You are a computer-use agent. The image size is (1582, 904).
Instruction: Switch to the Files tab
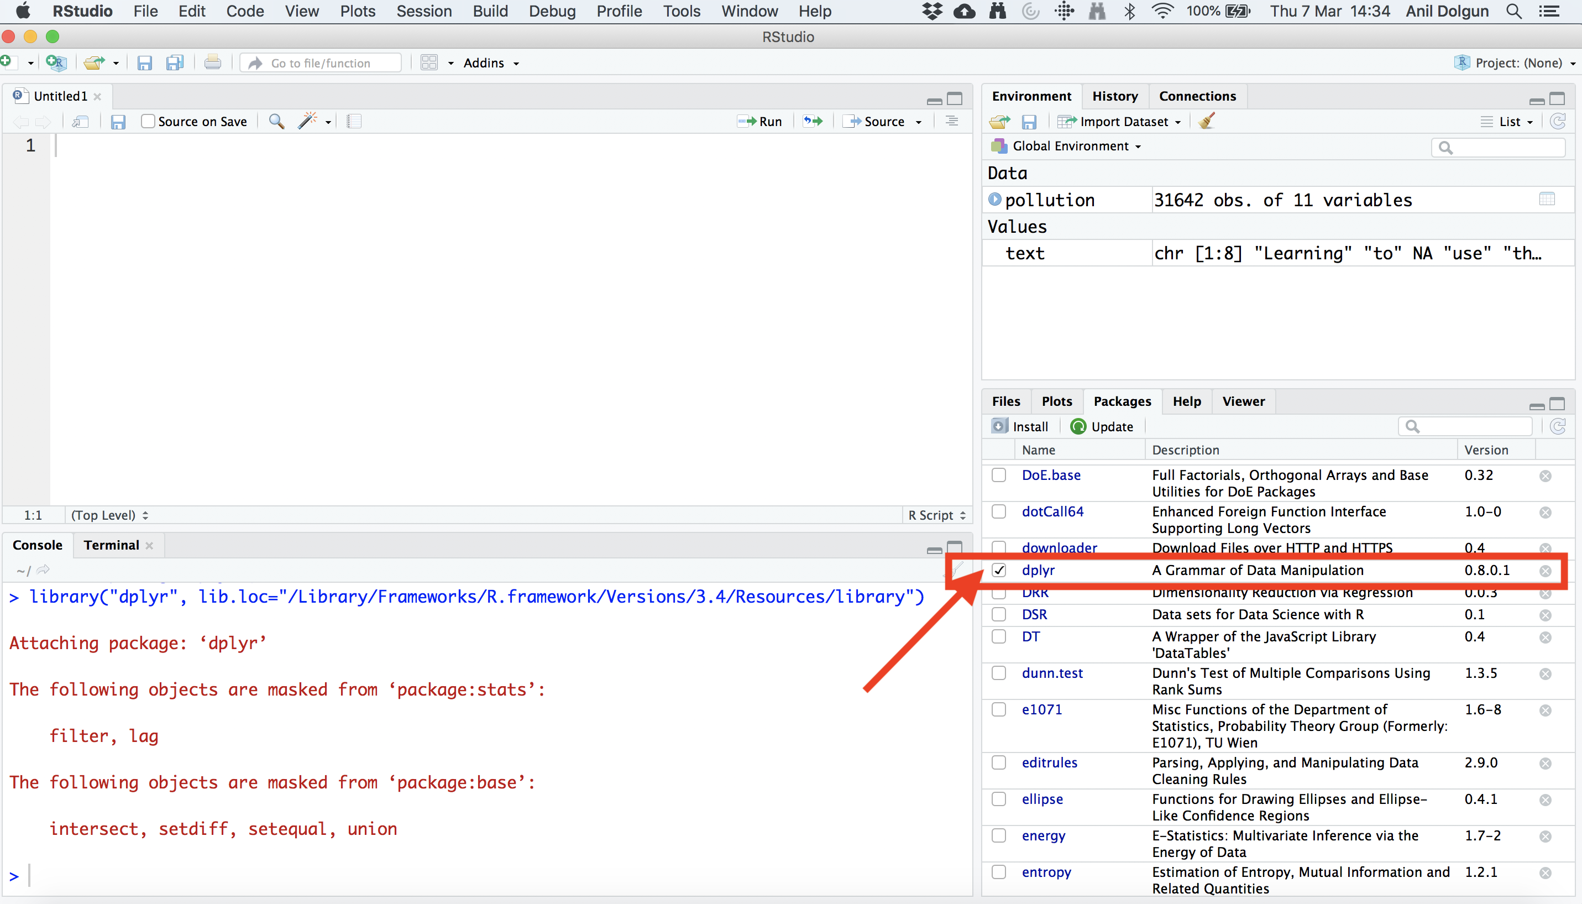(x=1006, y=402)
